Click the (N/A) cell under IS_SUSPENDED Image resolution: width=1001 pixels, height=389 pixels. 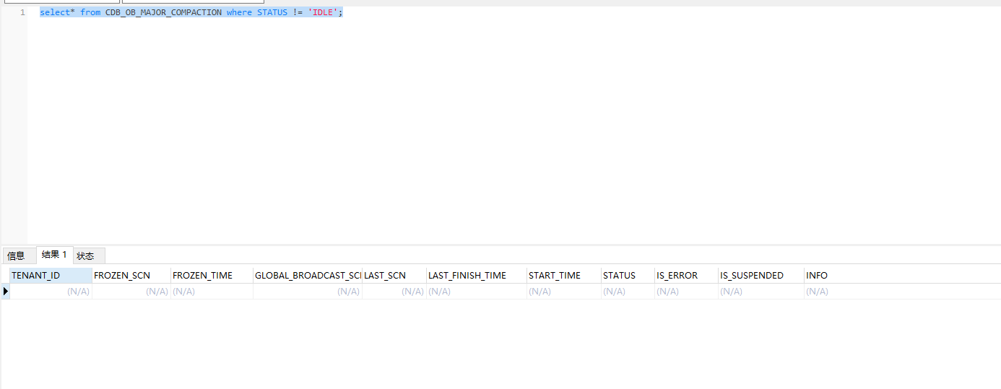coord(761,292)
